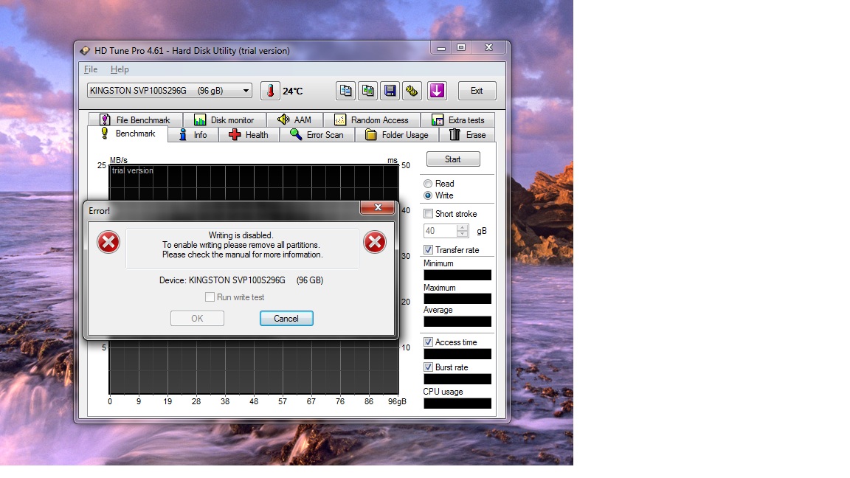The width and height of the screenshot is (850, 478).
Task: Open the Erase tab
Action: pyautogui.click(x=468, y=135)
